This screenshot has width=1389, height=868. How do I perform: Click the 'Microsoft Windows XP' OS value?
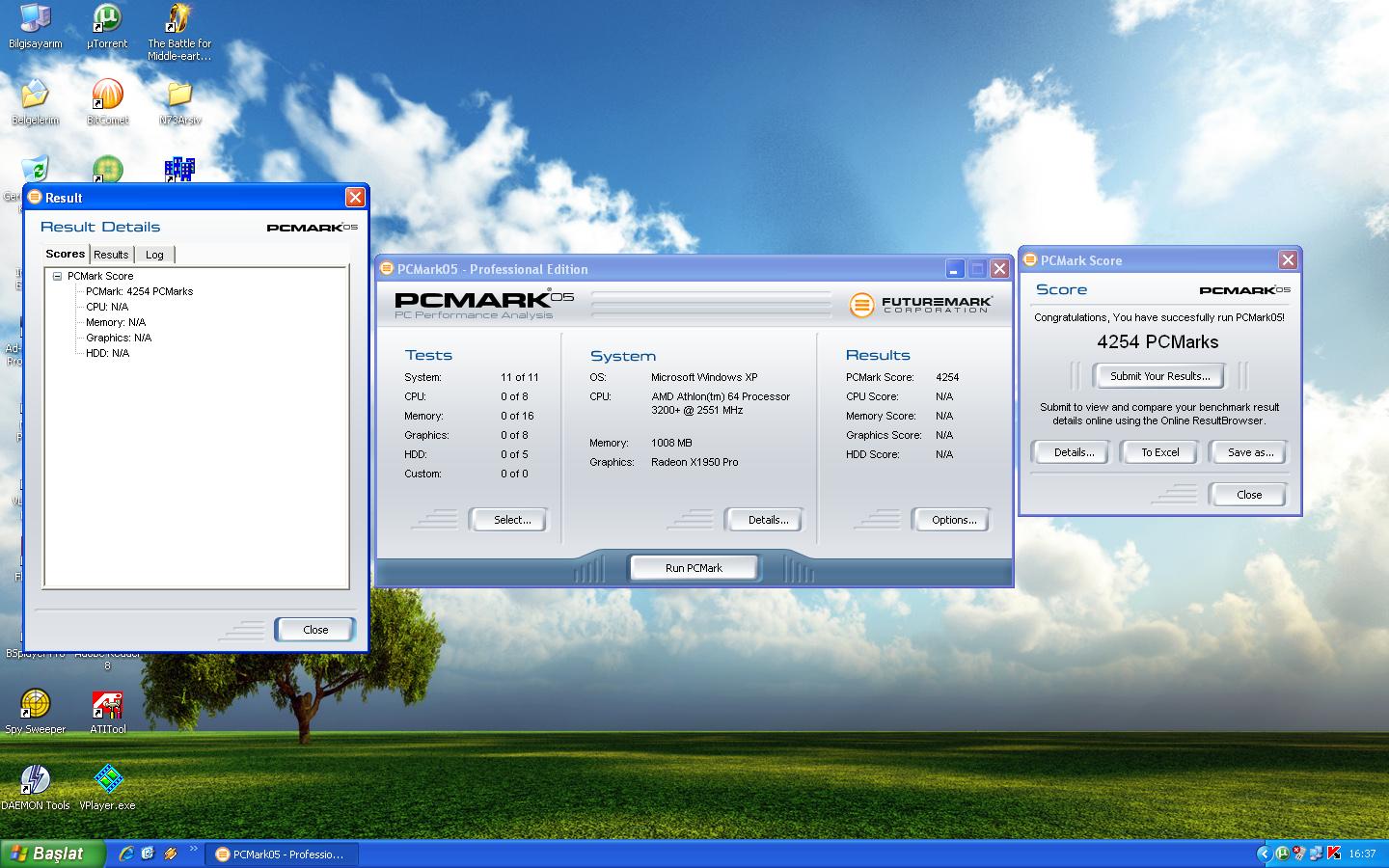coord(704,377)
